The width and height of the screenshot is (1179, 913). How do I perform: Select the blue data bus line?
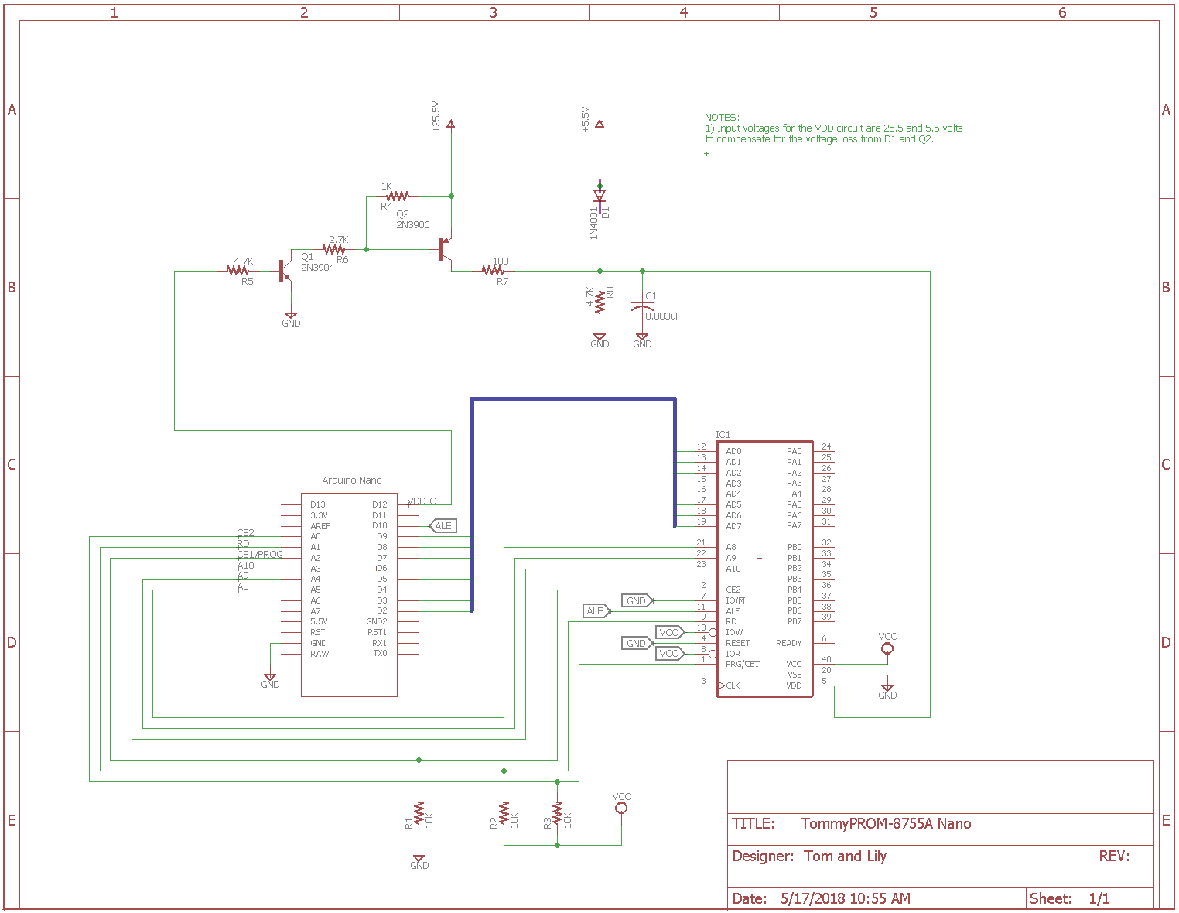click(x=573, y=399)
